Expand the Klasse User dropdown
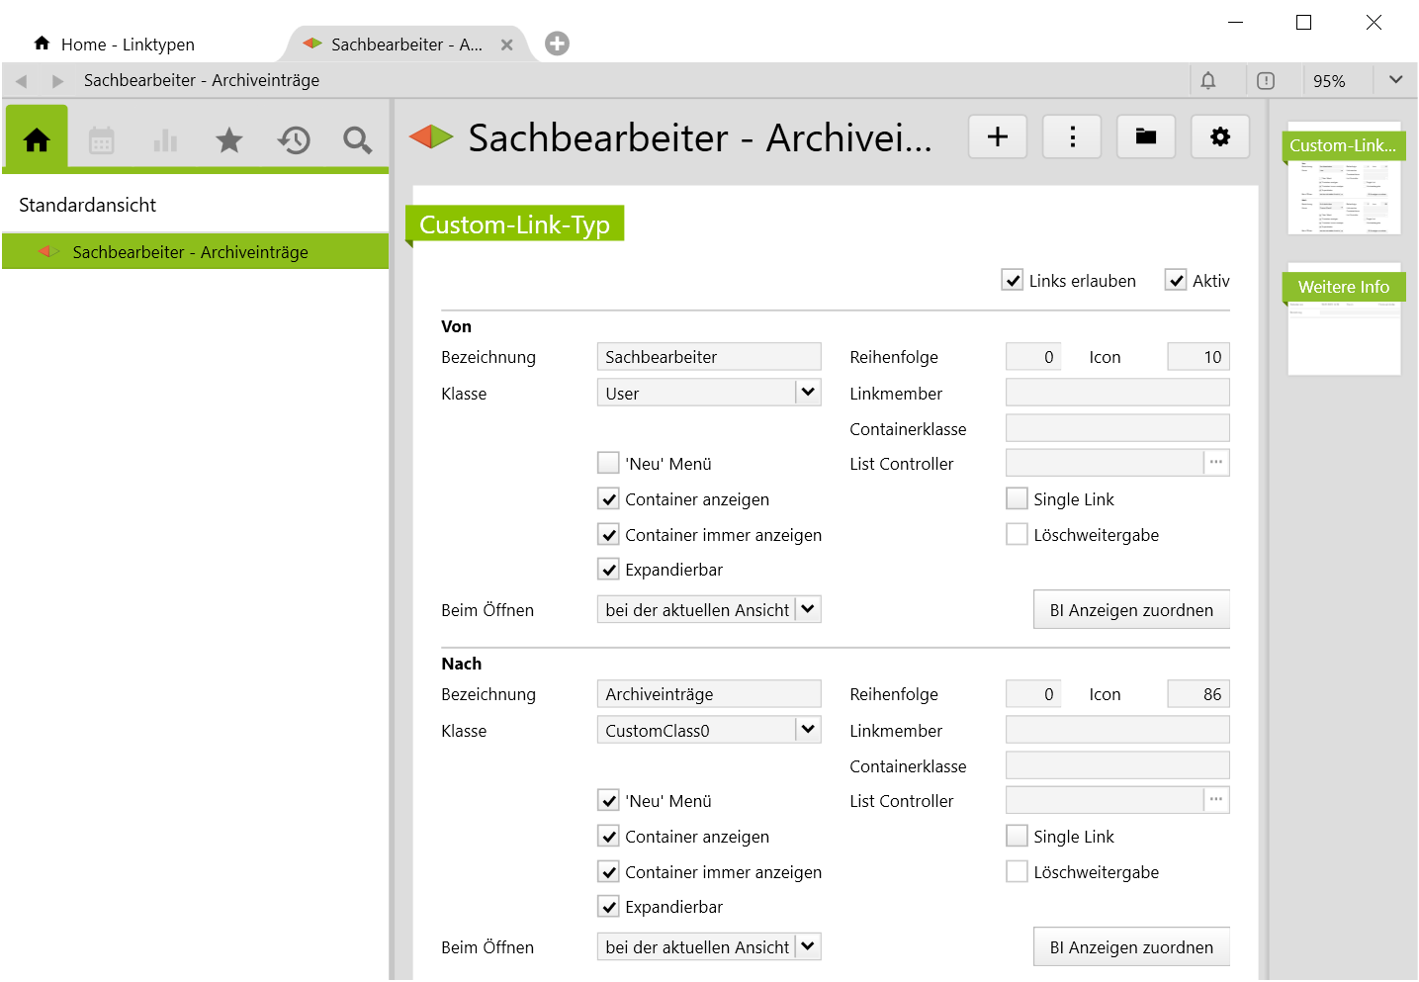Image resolution: width=1419 pixels, height=982 pixels. coord(808,393)
